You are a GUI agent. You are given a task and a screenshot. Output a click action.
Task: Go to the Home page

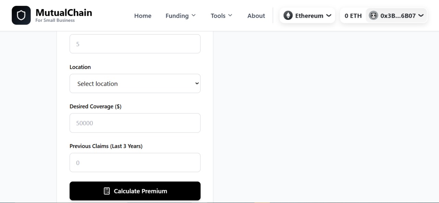click(143, 16)
